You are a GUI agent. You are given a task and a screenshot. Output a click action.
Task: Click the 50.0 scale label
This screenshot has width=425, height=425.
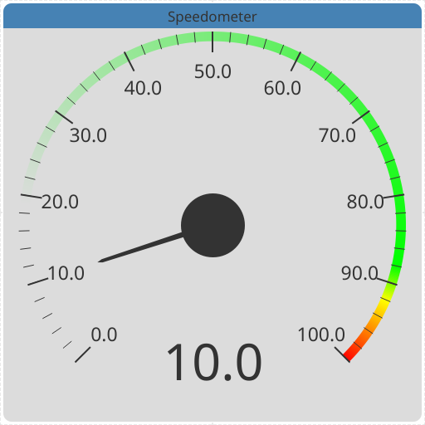point(212,71)
